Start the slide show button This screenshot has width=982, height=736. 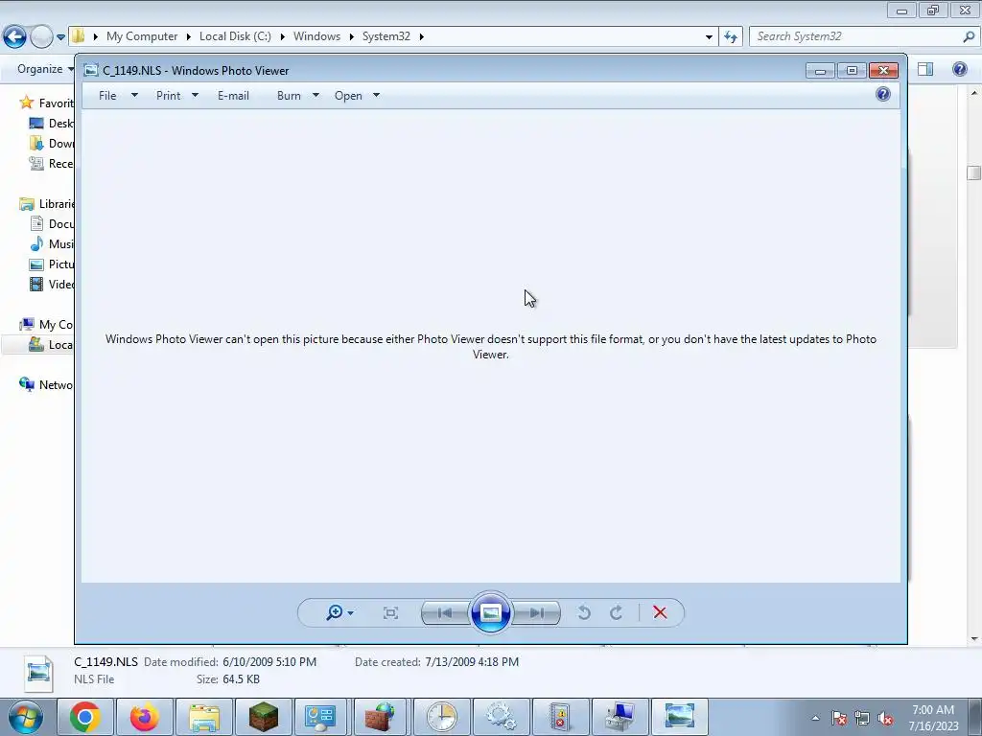[x=490, y=612]
